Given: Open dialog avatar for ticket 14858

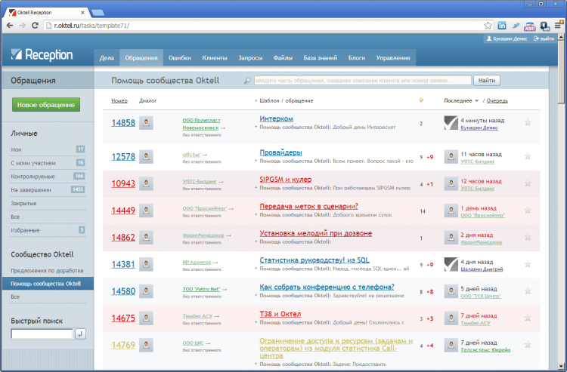Looking at the screenshot, I should click(x=147, y=123).
